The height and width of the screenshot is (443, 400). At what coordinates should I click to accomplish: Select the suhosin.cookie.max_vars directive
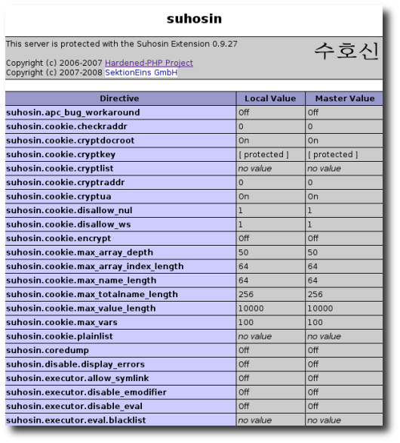61,322
